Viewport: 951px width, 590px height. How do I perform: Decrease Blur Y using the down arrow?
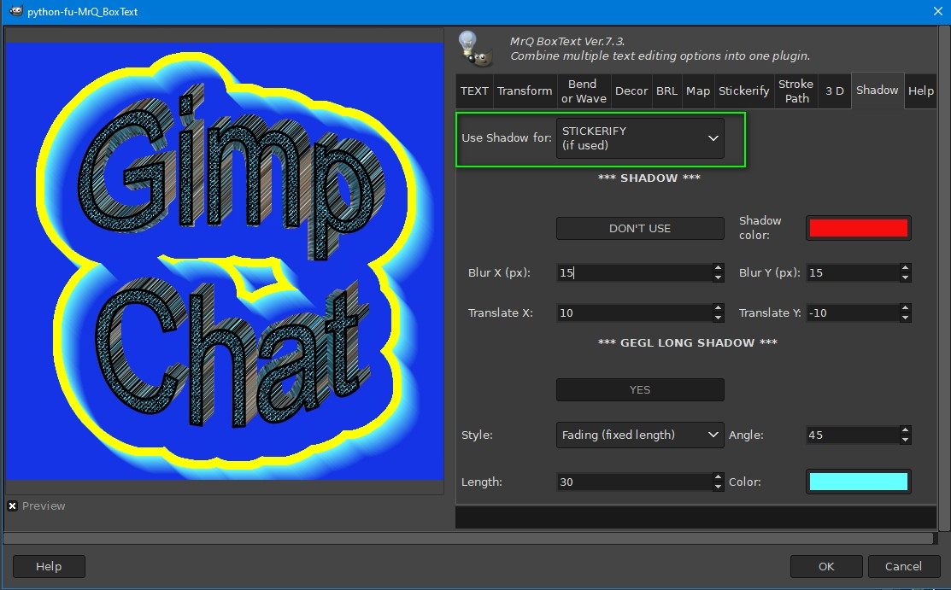[905, 277]
